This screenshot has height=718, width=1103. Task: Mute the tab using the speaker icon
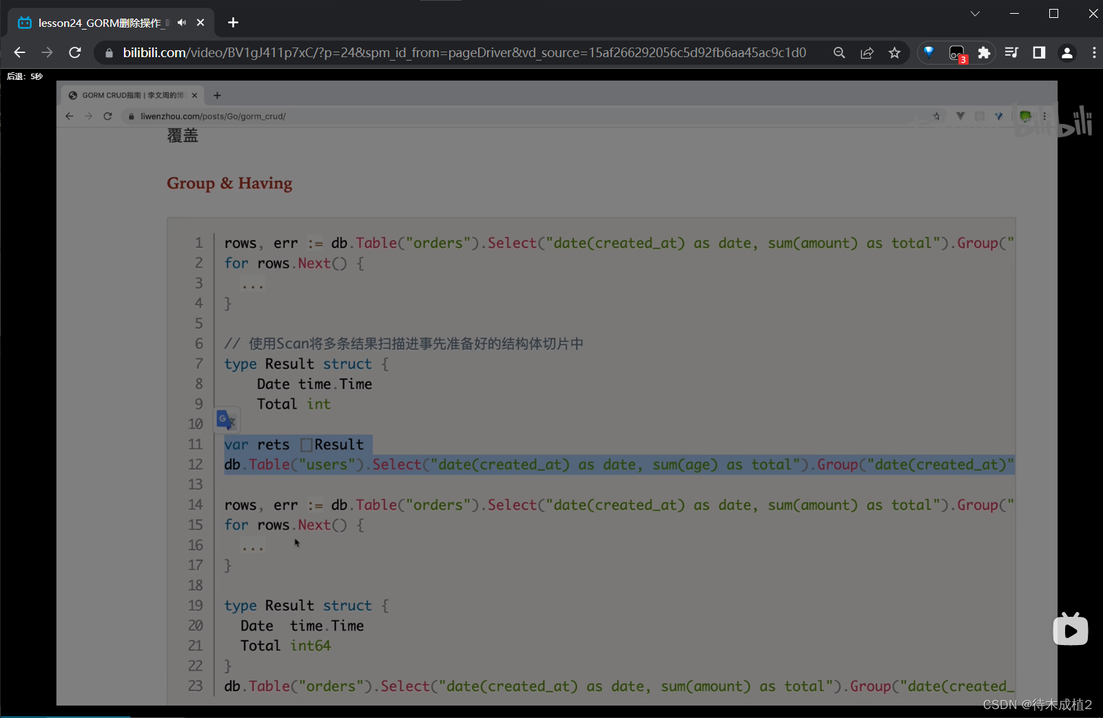(x=182, y=23)
